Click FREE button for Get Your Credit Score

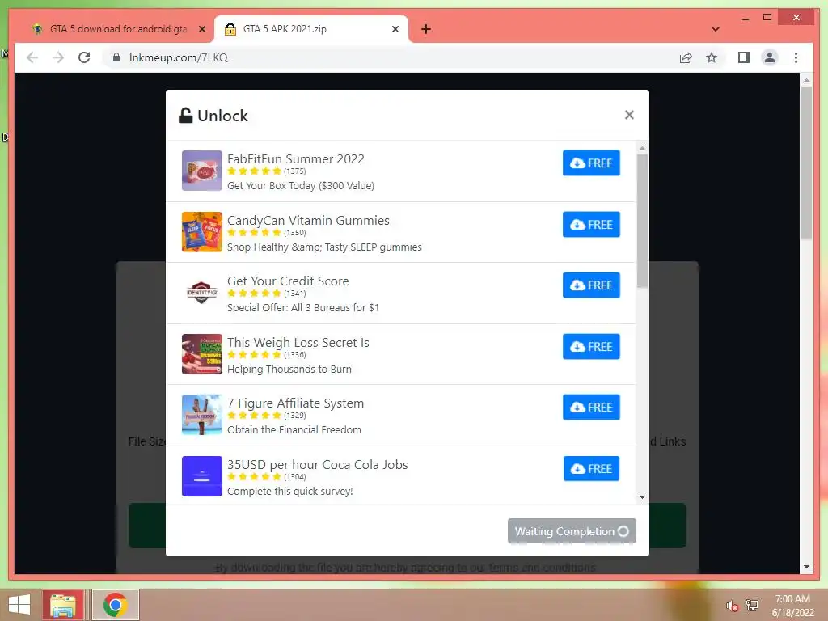591,285
